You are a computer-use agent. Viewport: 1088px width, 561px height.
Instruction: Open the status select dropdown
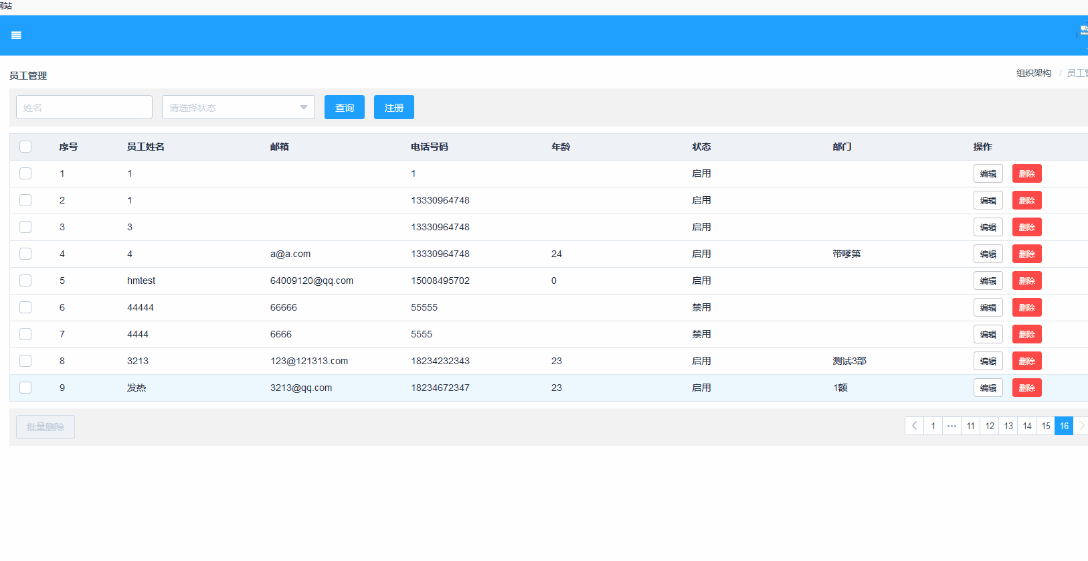point(238,107)
